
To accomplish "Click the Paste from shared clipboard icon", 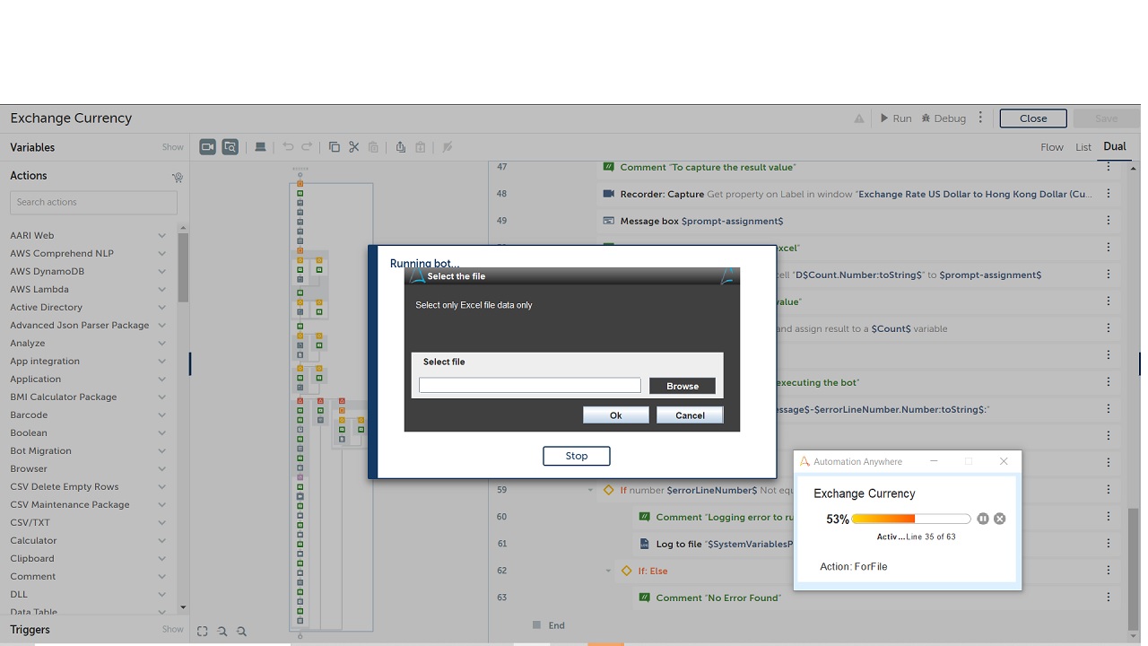I will click(421, 147).
